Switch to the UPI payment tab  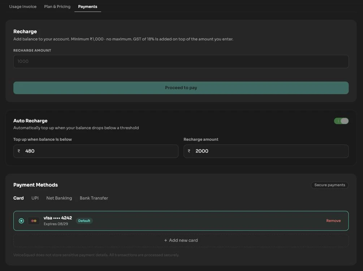tap(35, 198)
